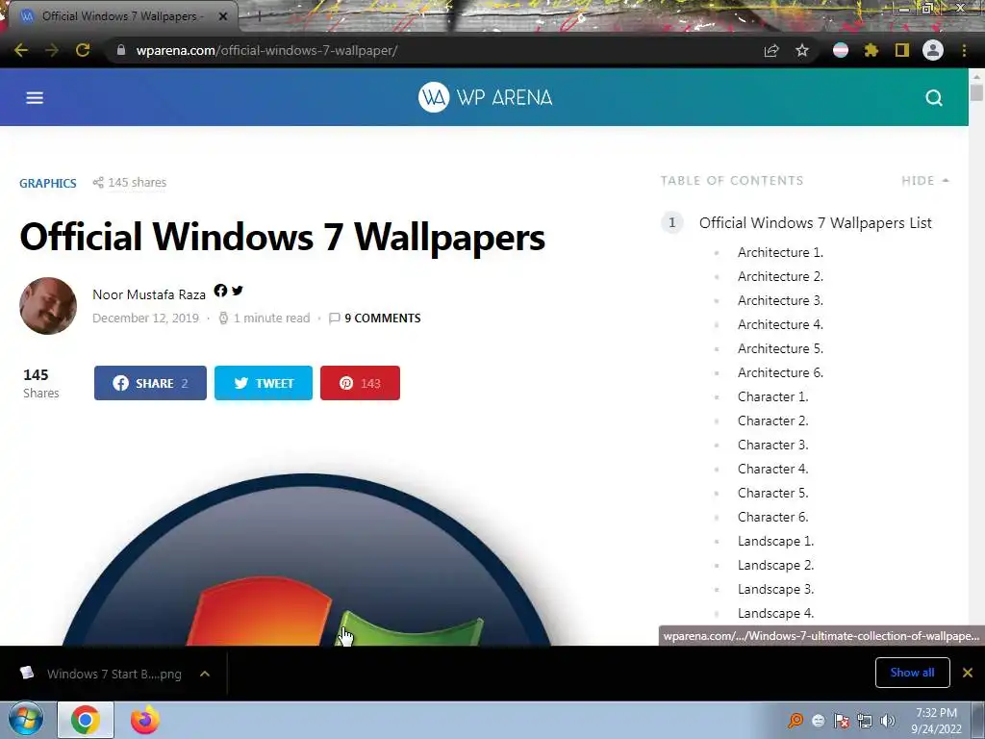Jump to Character 4 section
985x739 pixels.
(772, 469)
